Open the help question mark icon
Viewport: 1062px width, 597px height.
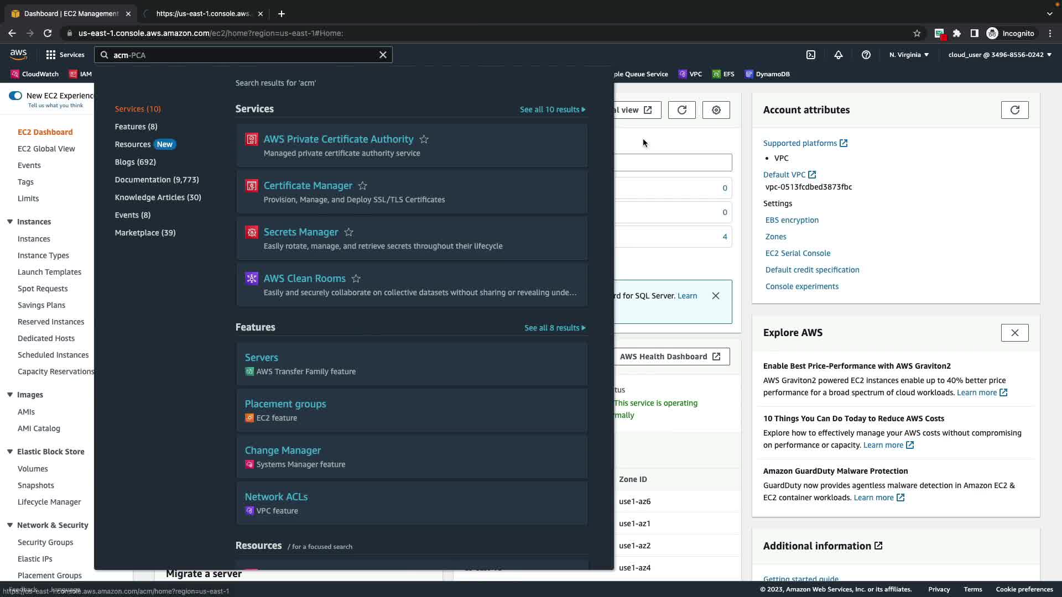866,55
